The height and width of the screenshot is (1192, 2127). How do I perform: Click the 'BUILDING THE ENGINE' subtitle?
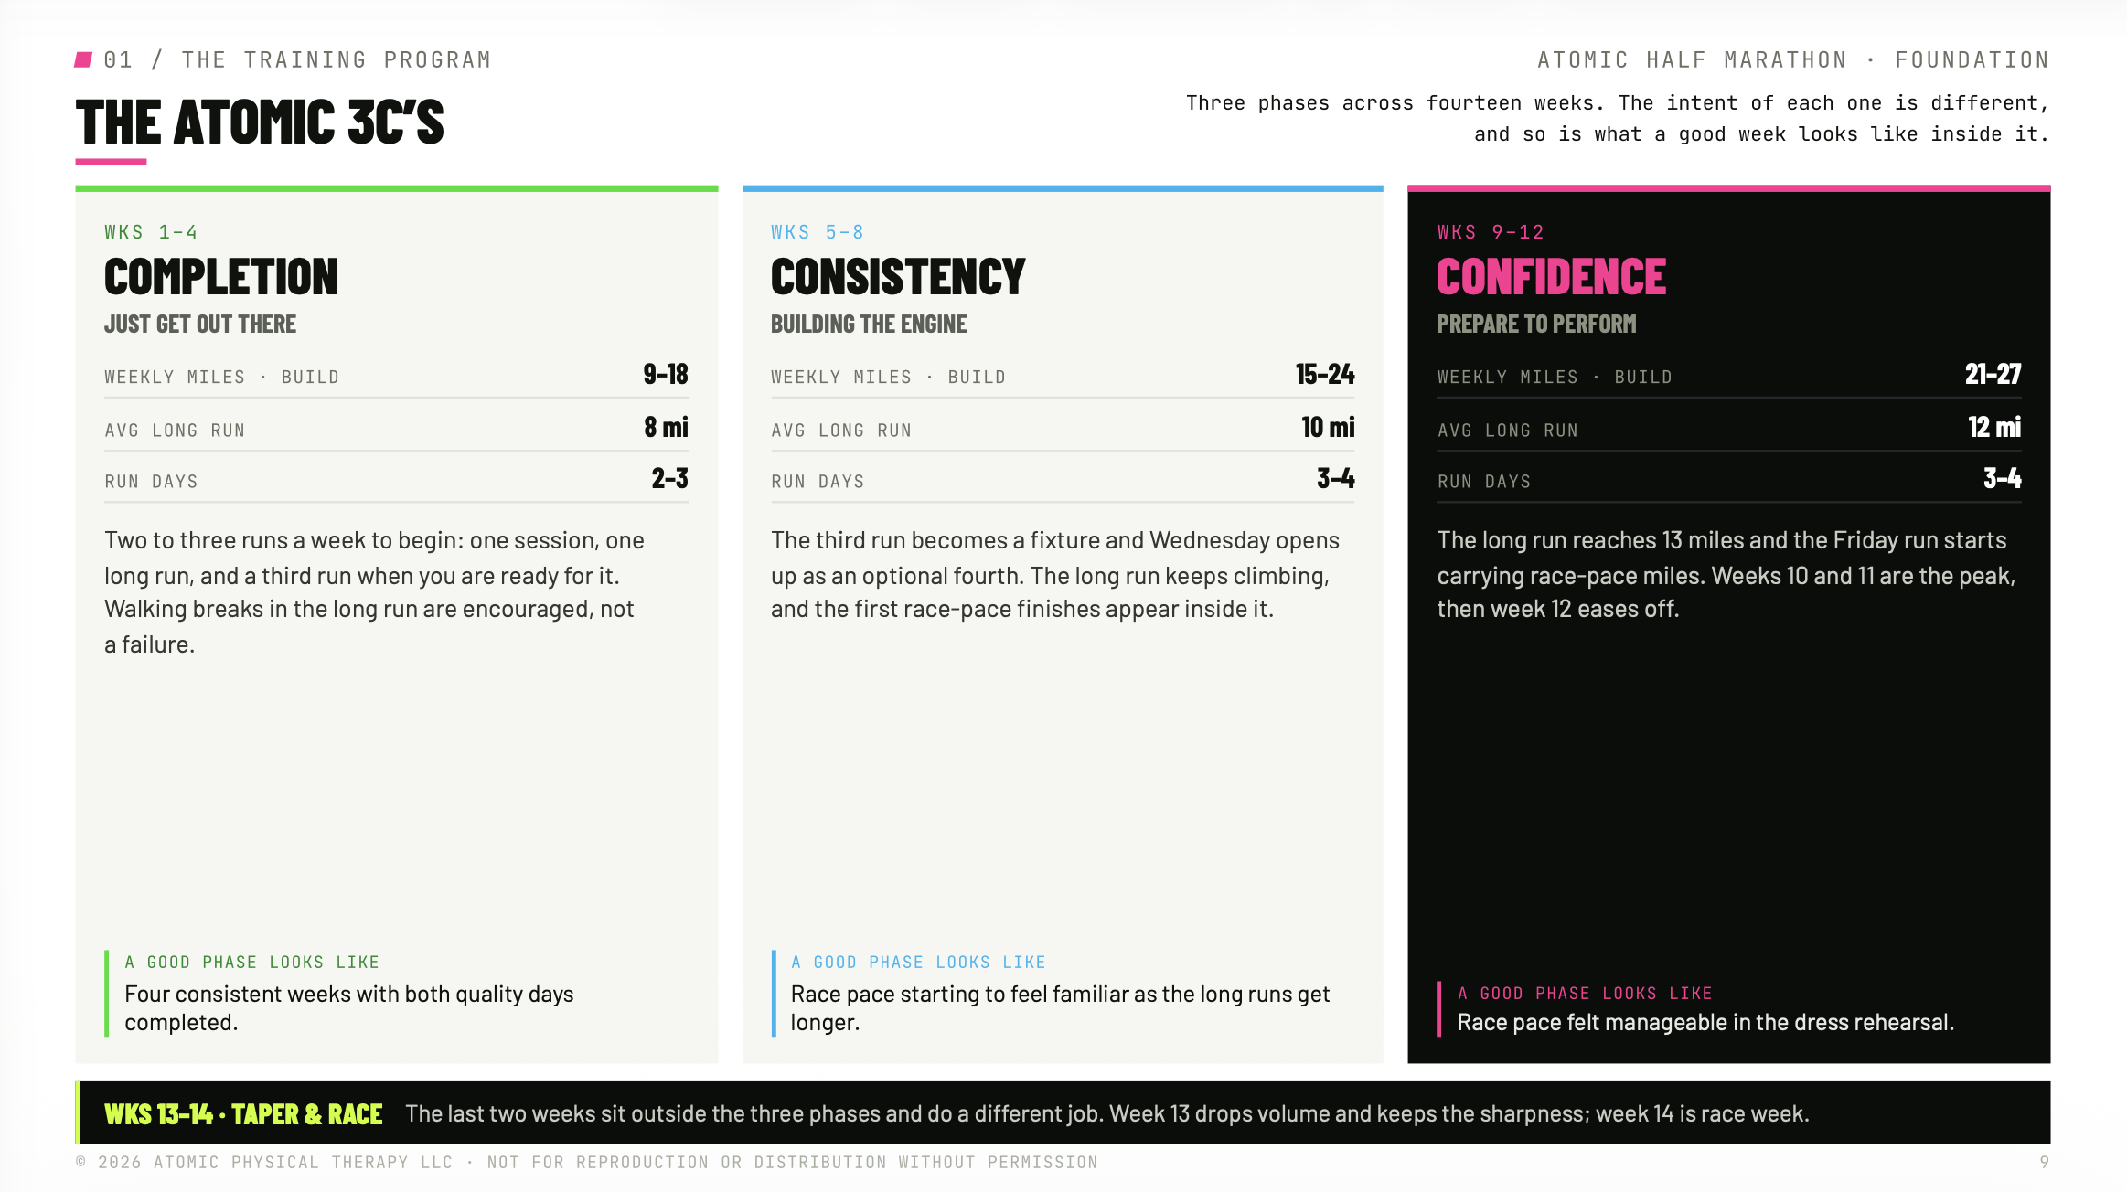pos(869,325)
